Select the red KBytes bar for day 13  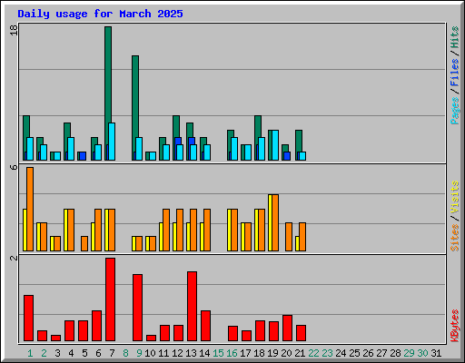coord(192,307)
